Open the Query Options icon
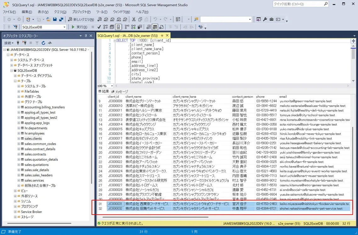Screen dimensions: 358x235 coord(112,27)
